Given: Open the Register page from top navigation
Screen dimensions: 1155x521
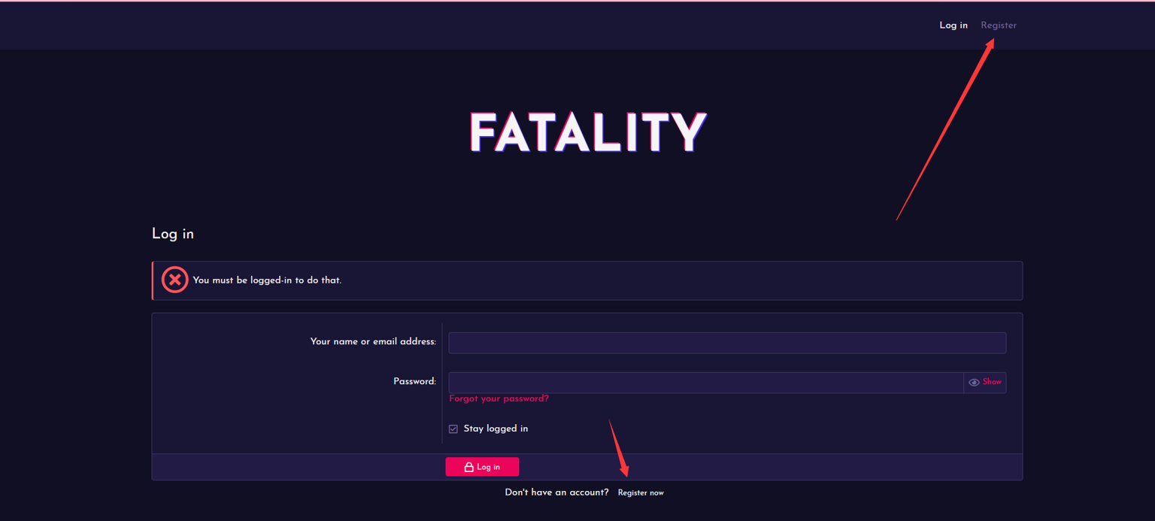Looking at the screenshot, I should click(x=999, y=25).
